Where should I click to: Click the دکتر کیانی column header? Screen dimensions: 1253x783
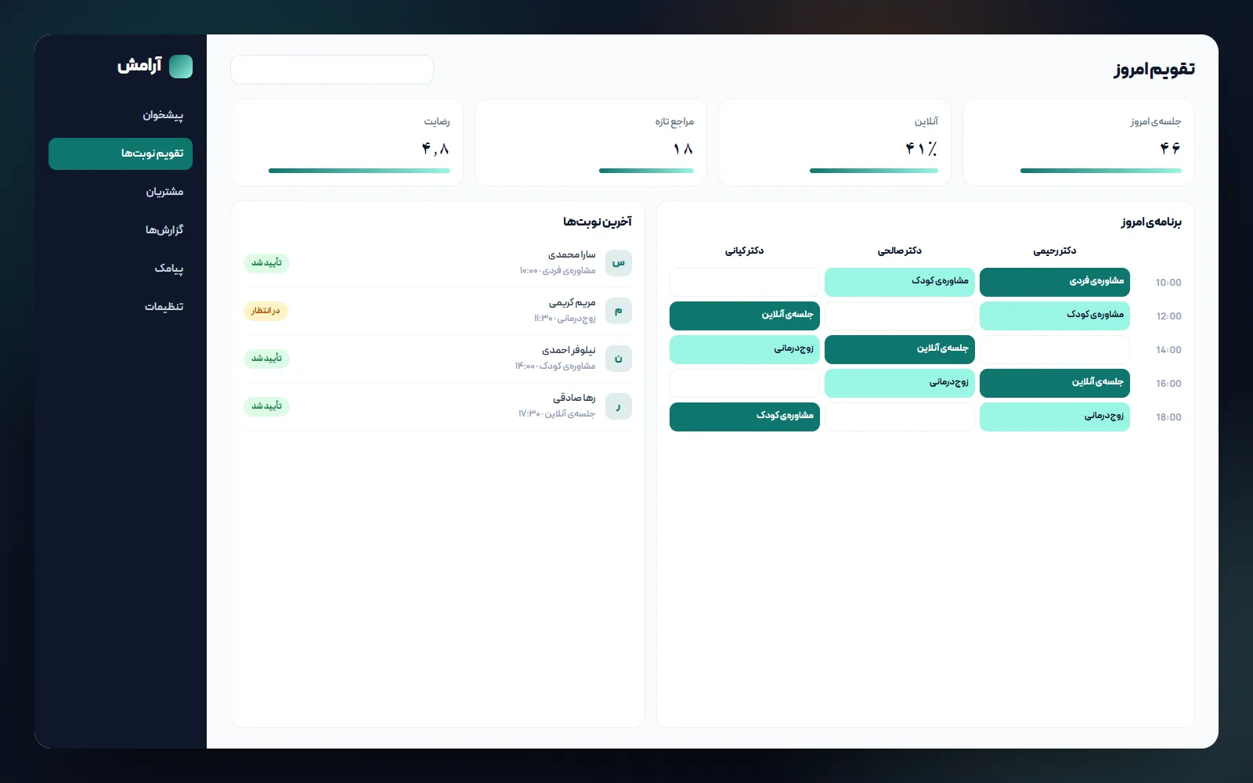pos(745,251)
